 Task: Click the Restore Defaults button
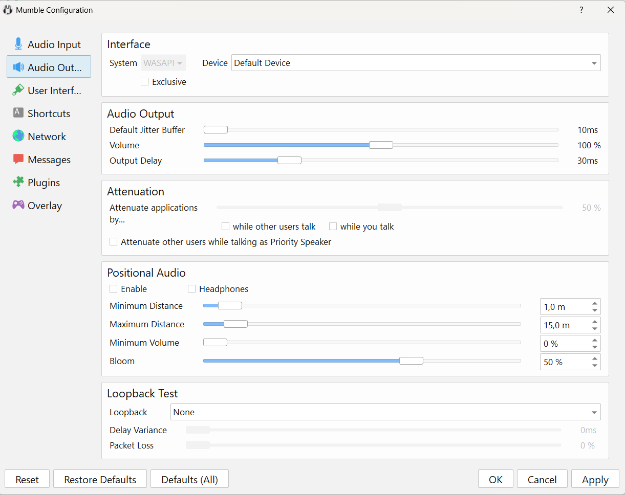[100, 480]
